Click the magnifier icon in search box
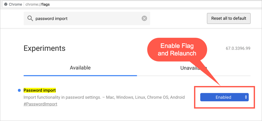The width and height of the screenshot is (262, 121). (x=30, y=18)
